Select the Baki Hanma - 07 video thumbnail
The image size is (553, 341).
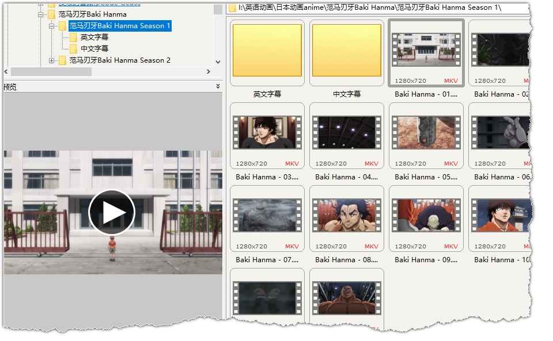pyautogui.click(x=267, y=215)
